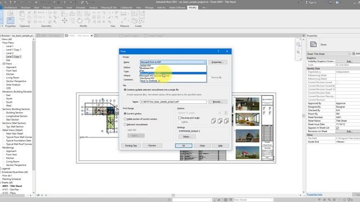This screenshot has height=202, width=360.
Task: Click OK in the Print dialog
Action: [183, 146]
